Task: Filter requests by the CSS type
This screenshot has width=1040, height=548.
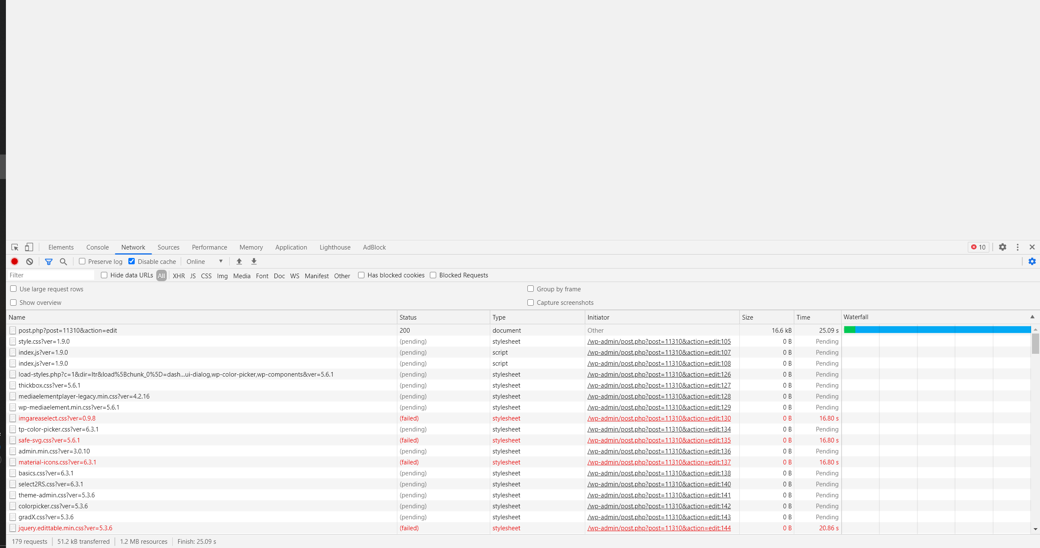Action: [206, 276]
